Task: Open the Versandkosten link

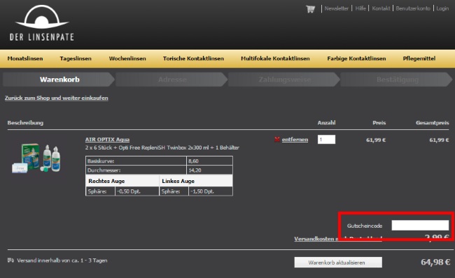Action: pyautogui.click(x=338, y=239)
